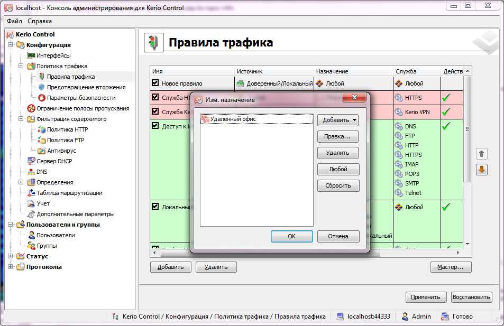Click the Telnet service gear icon
This screenshot has height=326, width=504.
pos(399,193)
